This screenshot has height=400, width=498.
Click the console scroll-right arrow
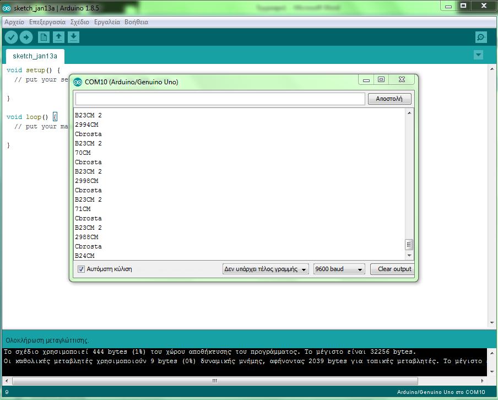tap(482, 381)
